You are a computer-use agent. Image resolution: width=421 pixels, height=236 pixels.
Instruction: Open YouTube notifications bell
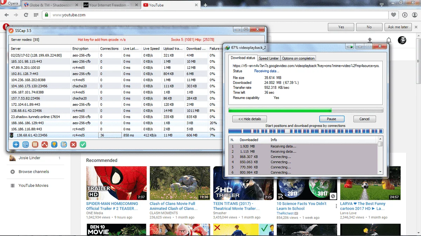coord(389,40)
